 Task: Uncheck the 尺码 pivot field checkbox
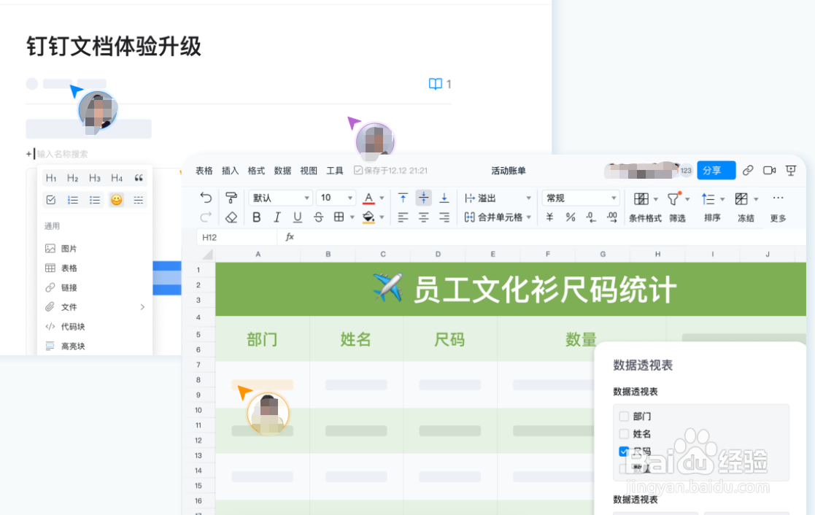pos(624,451)
